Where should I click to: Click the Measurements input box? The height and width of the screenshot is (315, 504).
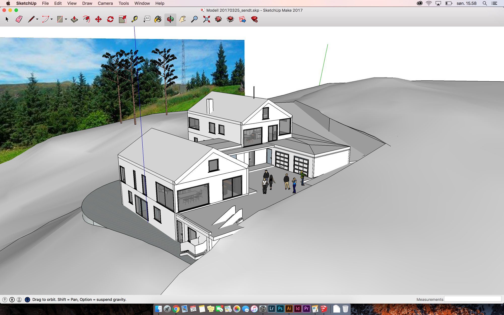[x=472, y=299]
